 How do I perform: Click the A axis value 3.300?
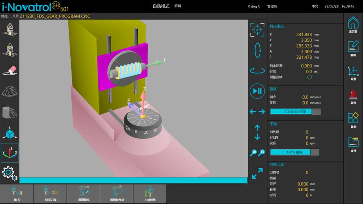pos(306,51)
